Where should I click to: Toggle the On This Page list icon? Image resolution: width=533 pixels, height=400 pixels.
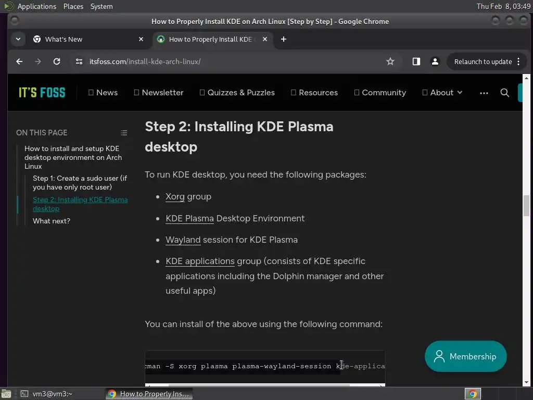coord(124,133)
